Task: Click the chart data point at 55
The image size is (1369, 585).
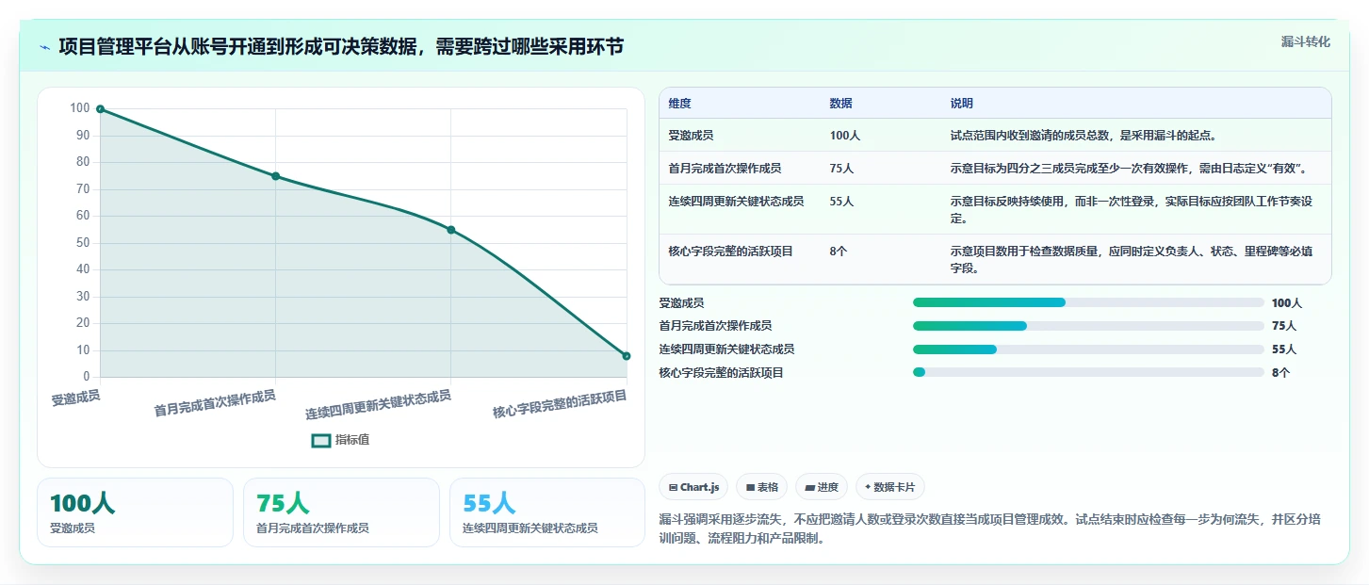Action: tap(450, 230)
